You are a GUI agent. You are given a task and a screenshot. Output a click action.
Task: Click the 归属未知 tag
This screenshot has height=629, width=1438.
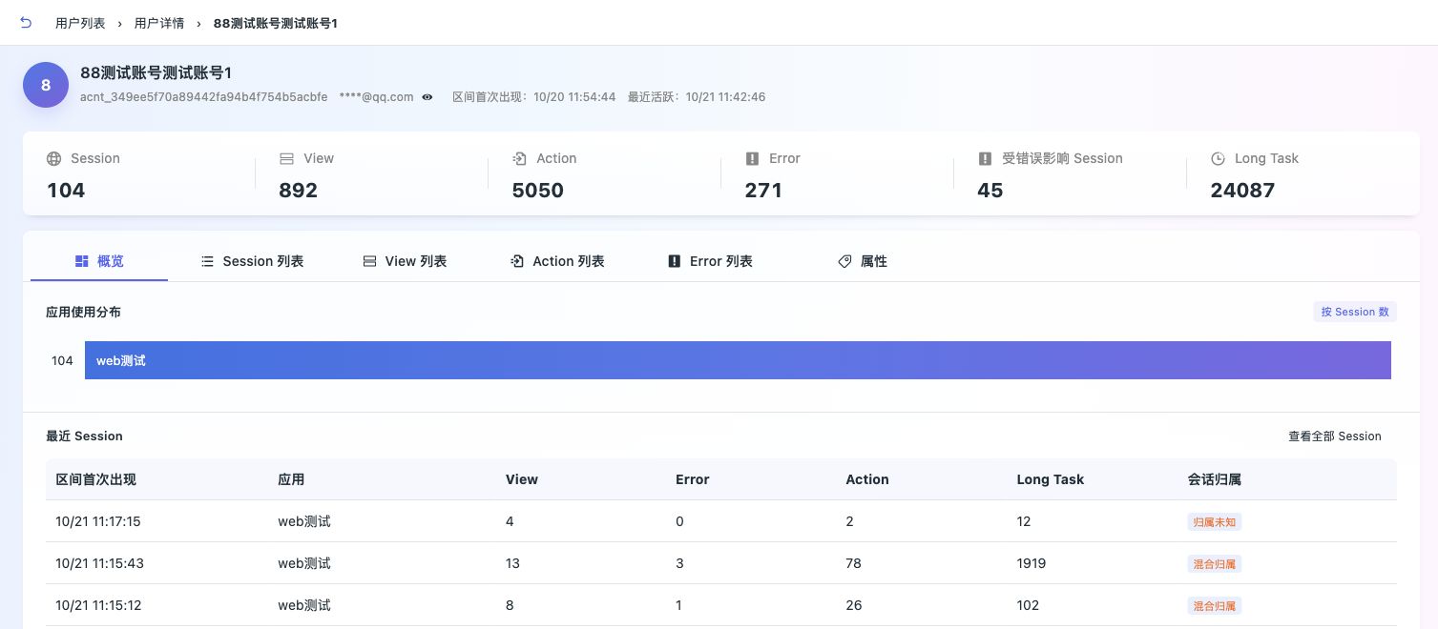pyautogui.click(x=1215, y=522)
